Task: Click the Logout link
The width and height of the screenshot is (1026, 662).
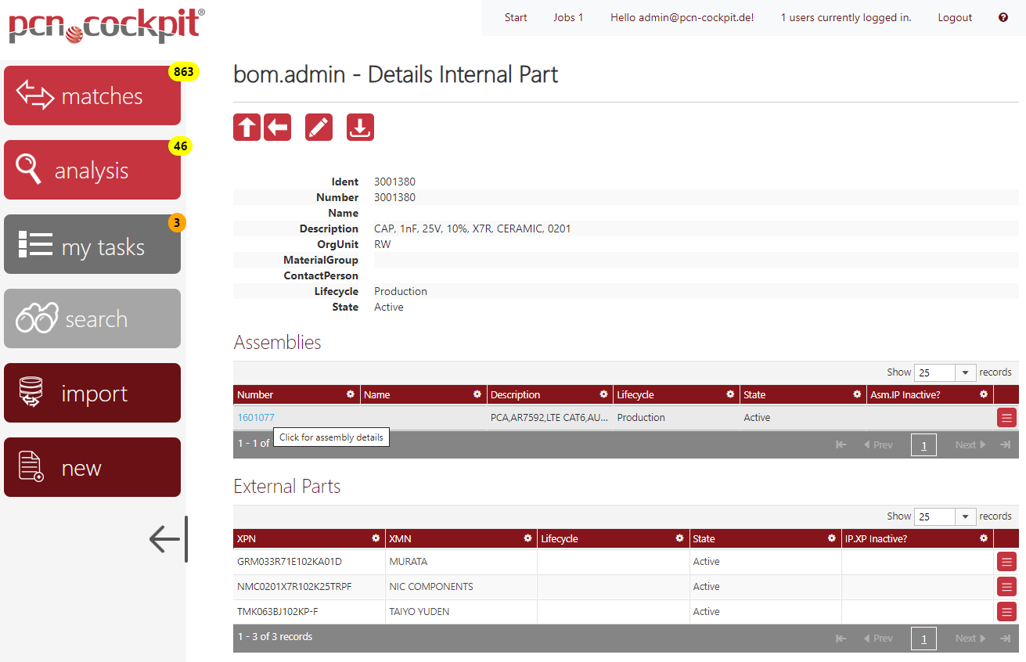Action: 955,17
